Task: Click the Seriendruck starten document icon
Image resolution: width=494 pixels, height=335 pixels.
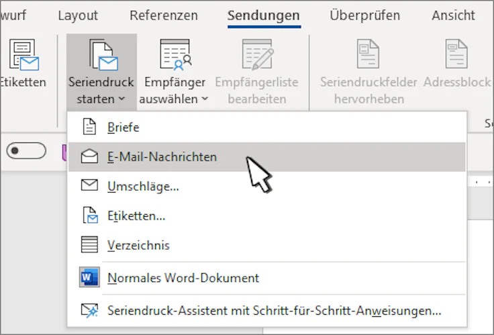Action: click(103, 54)
